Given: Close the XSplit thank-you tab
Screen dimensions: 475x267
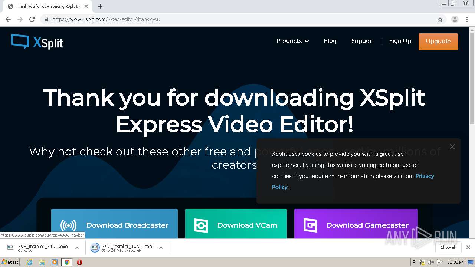Looking at the screenshot, I should 86,6.
